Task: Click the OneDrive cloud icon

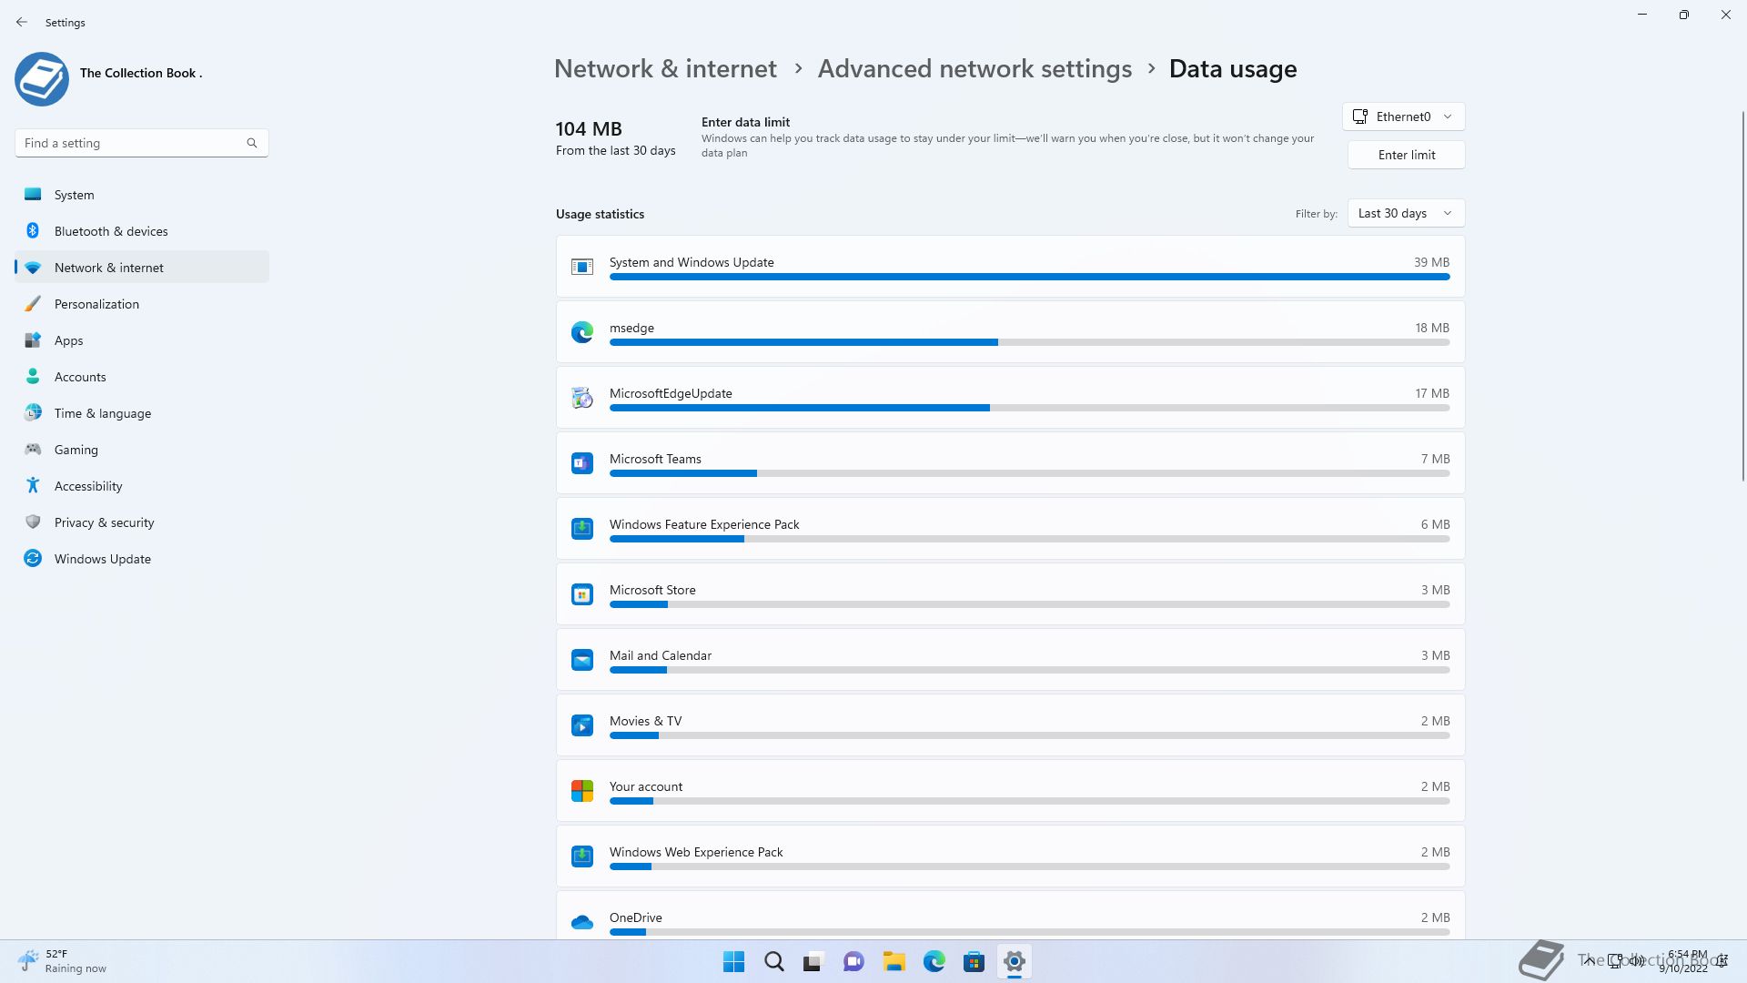Action: pos(582,922)
